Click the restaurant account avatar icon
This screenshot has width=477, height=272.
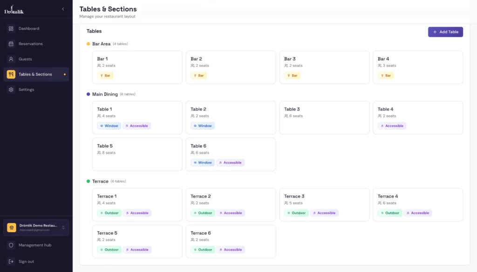tap(12, 227)
